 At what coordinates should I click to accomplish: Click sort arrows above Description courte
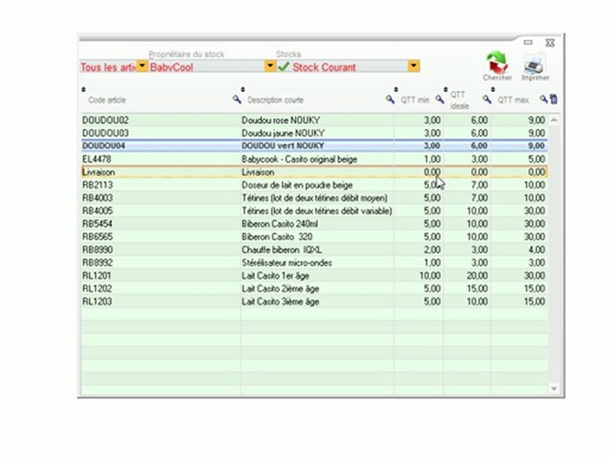pos(243,89)
